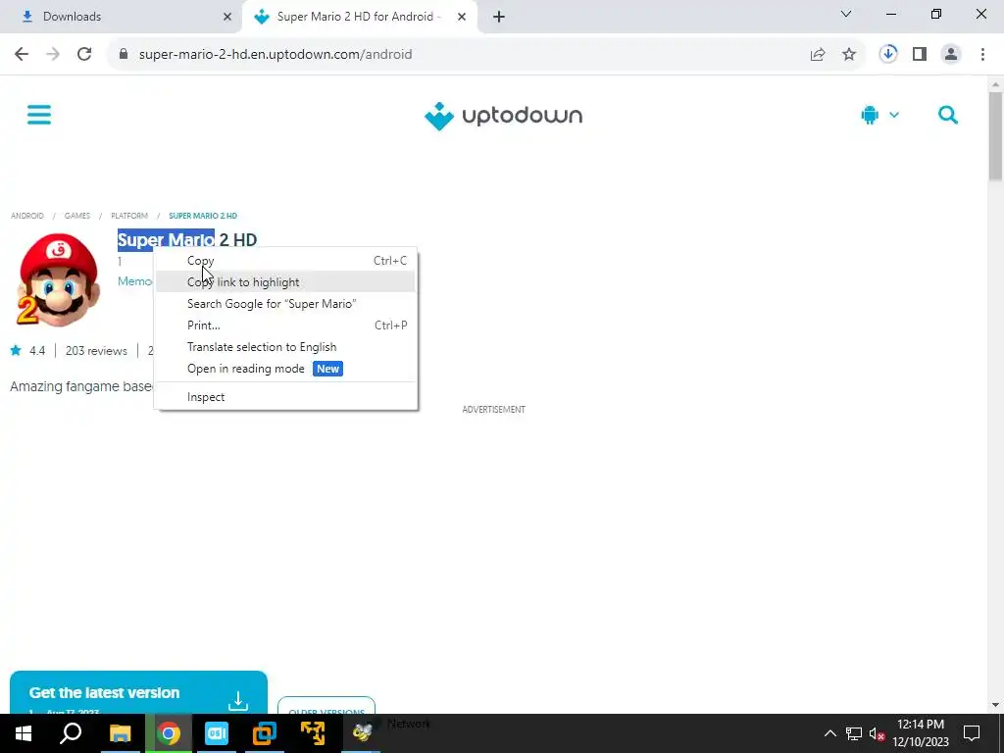The image size is (1004, 753).
Task: Click the page vertical scrollbar thumb
Action: [x=995, y=135]
